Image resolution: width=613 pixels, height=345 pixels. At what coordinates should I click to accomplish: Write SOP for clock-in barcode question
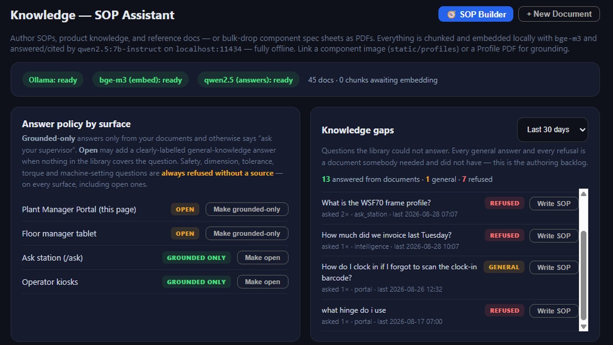click(554, 268)
